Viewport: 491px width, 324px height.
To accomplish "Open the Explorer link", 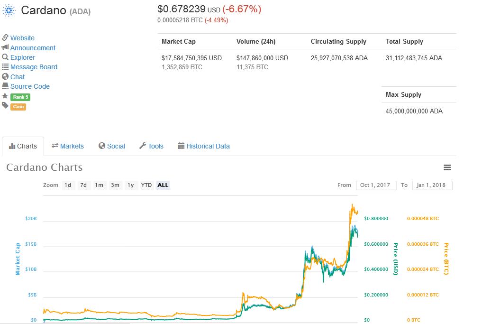I will point(23,57).
